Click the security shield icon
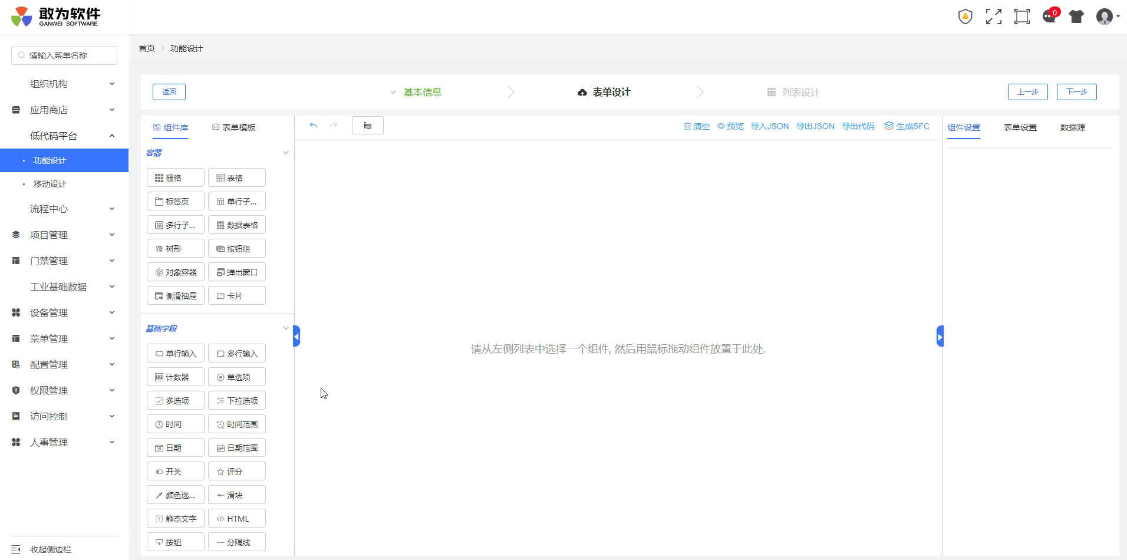 (x=965, y=17)
